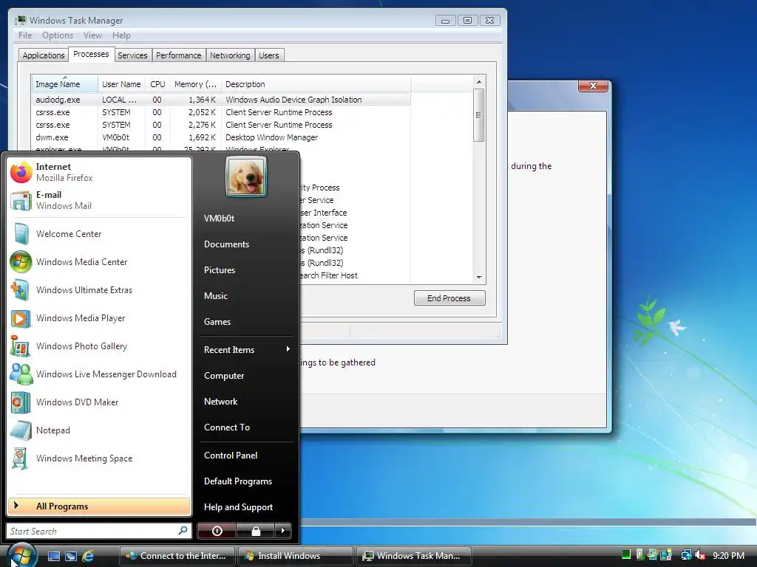
Task: Switch to Networking tab
Action: (x=230, y=55)
